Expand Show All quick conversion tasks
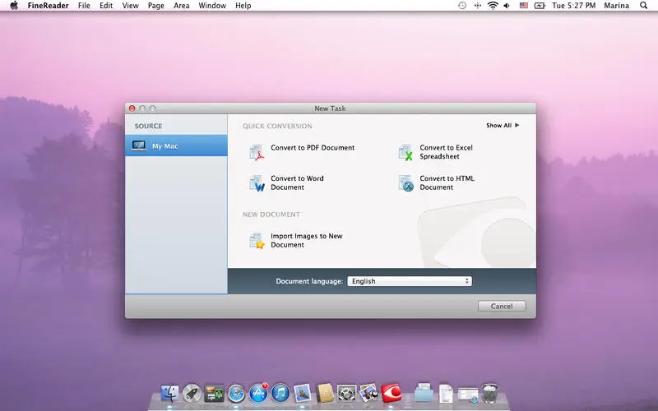The width and height of the screenshot is (658, 411). (x=503, y=125)
